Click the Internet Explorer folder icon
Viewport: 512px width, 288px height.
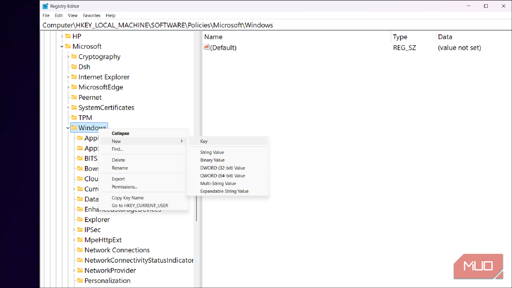[74, 77]
